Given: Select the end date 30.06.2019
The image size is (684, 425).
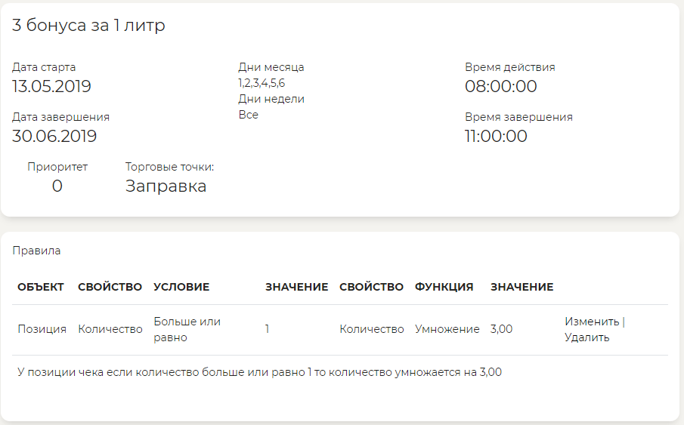Looking at the screenshot, I should coord(54,136).
